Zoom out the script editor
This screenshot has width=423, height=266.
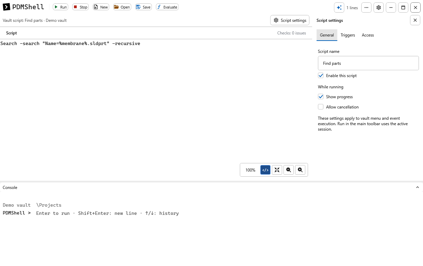tap(289, 170)
